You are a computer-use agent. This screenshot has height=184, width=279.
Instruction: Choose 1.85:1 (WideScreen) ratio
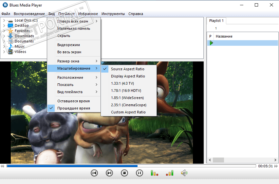point(129,98)
